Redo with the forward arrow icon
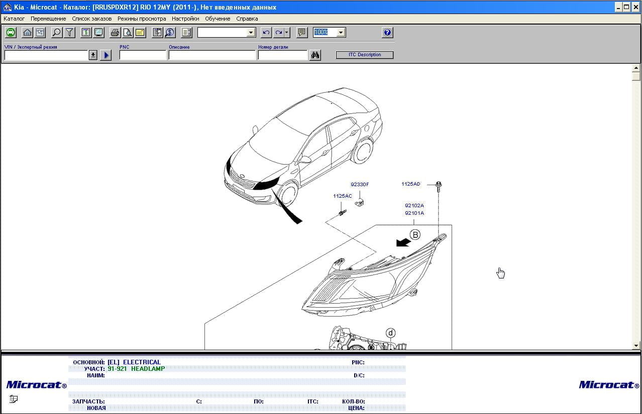Viewport: 642px width, 414px height. pos(278,33)
